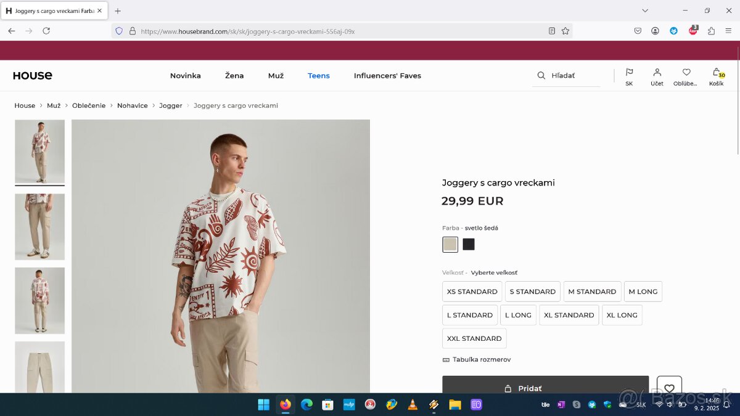This screenshot has width=740, height=416.
Task: Expand the Firefox tab list dropdown arrow
Action: (x=645, y=10)
